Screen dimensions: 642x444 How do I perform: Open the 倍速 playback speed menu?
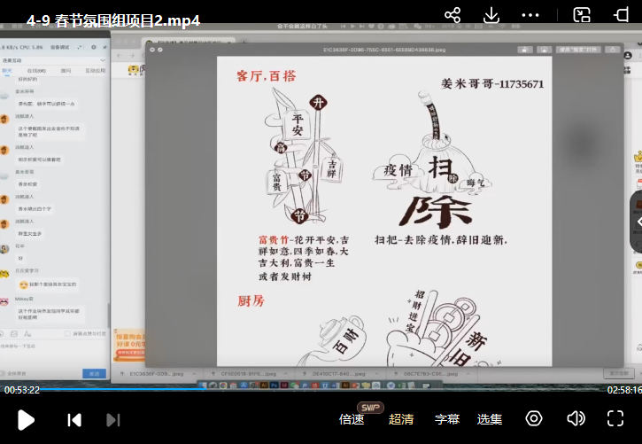coord(352,419)
